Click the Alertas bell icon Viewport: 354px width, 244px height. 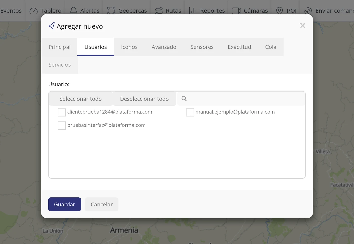pos(73,10)
